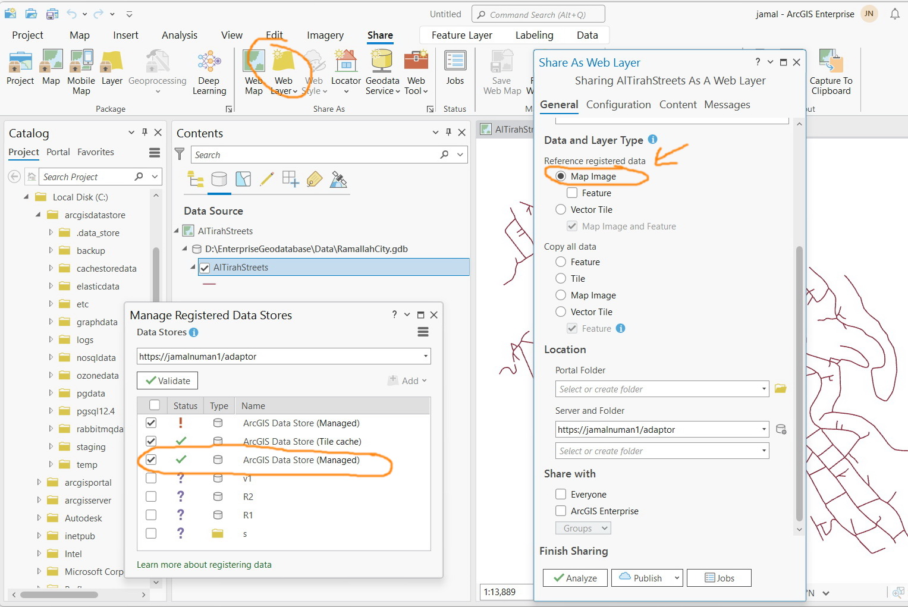Viewport: 908px width, 607px height.
Task: Select List By Labeling in Contents
Action: [315, 179]
